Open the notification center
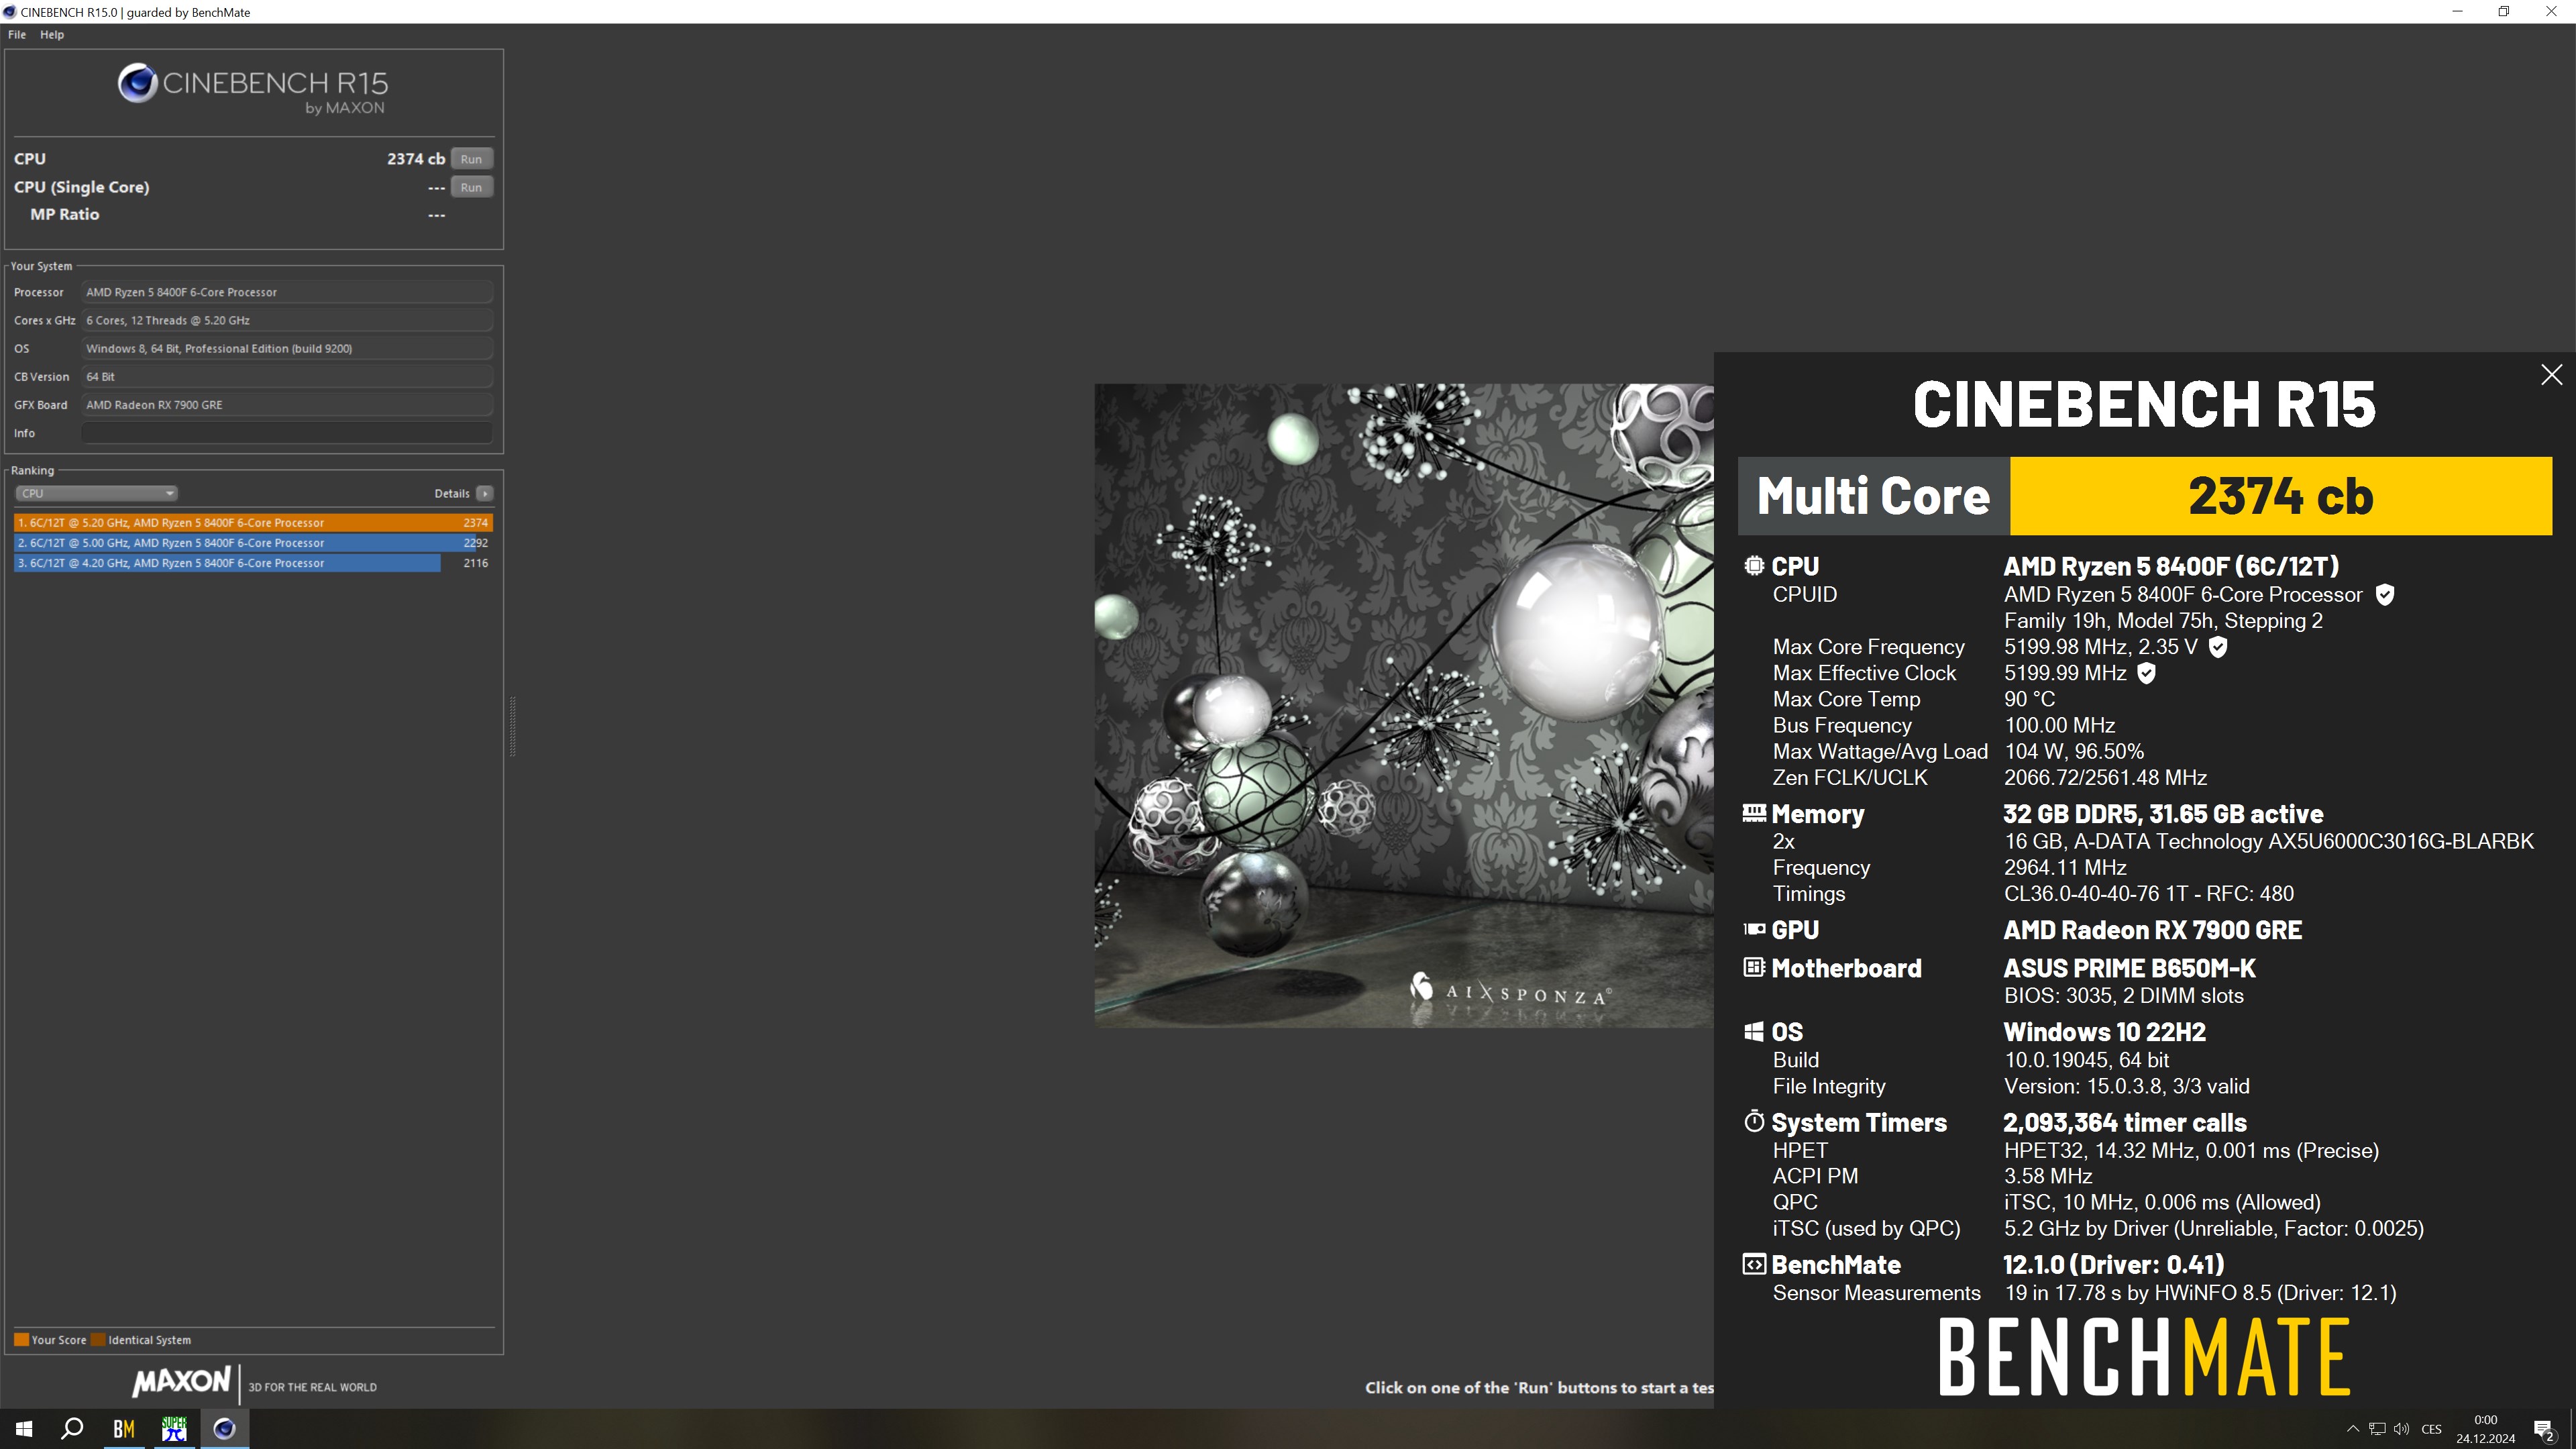The height and width of the screenshot is (1449, 2576). (2545, 1429)
